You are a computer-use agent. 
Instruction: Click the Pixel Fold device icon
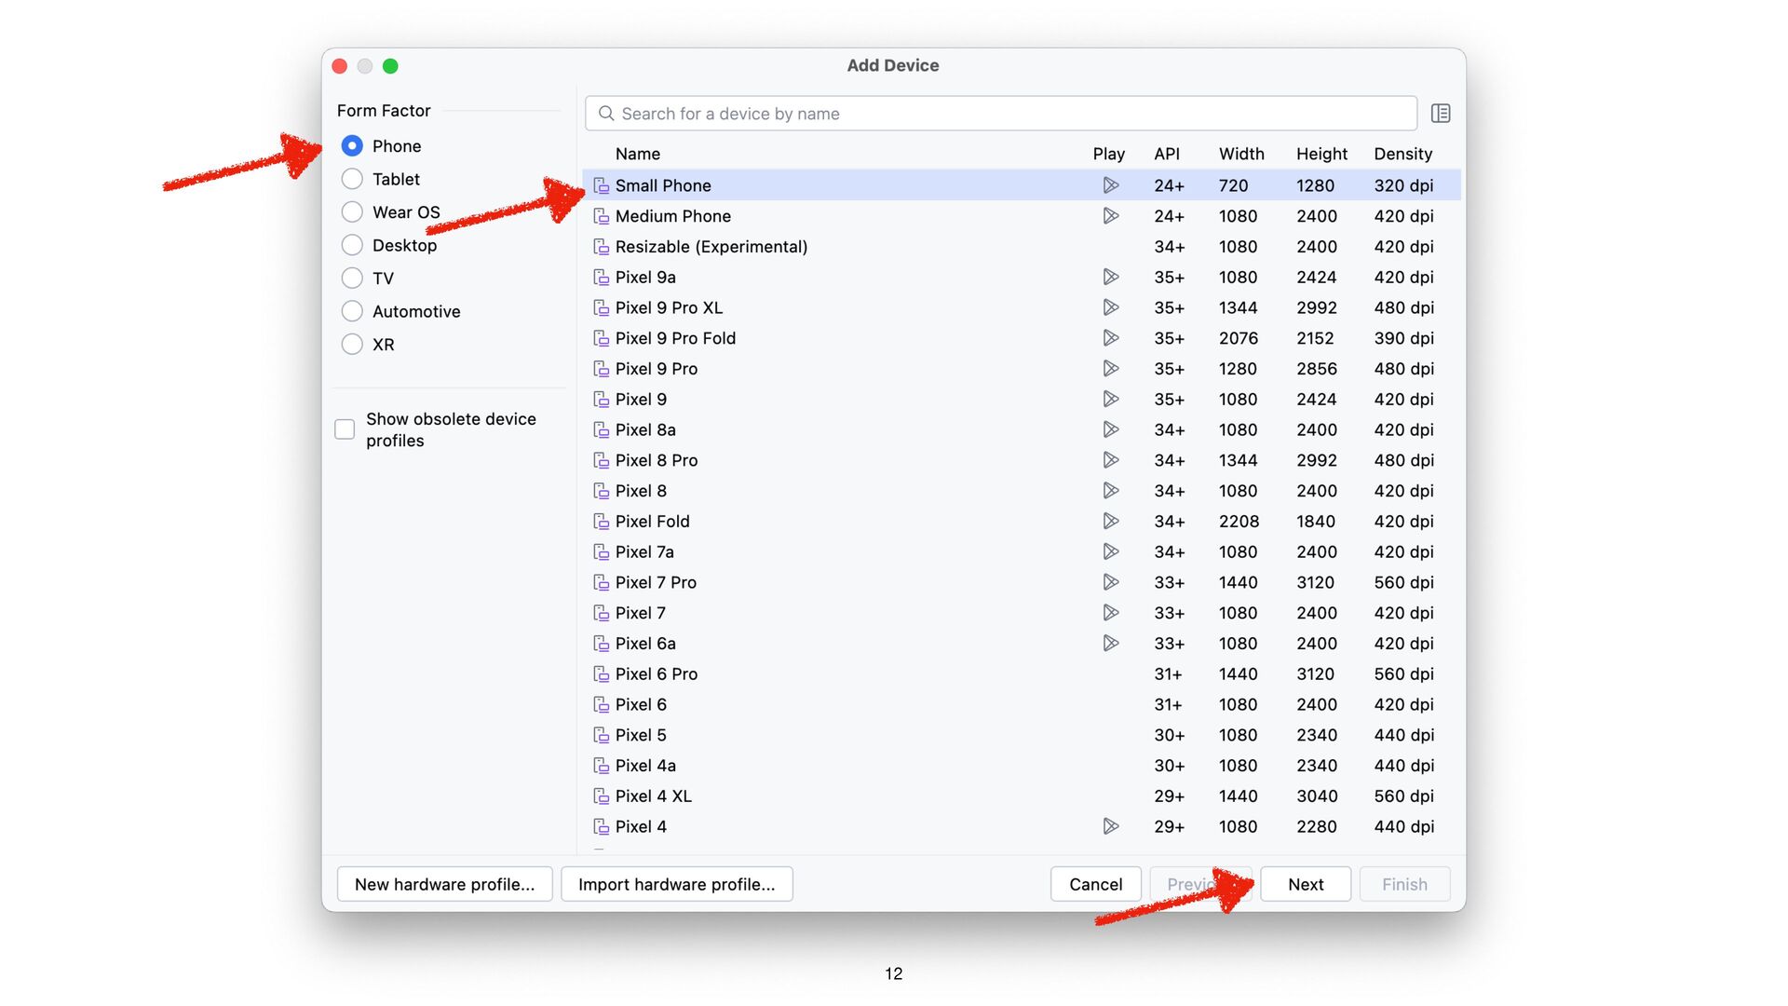(602, 522)
